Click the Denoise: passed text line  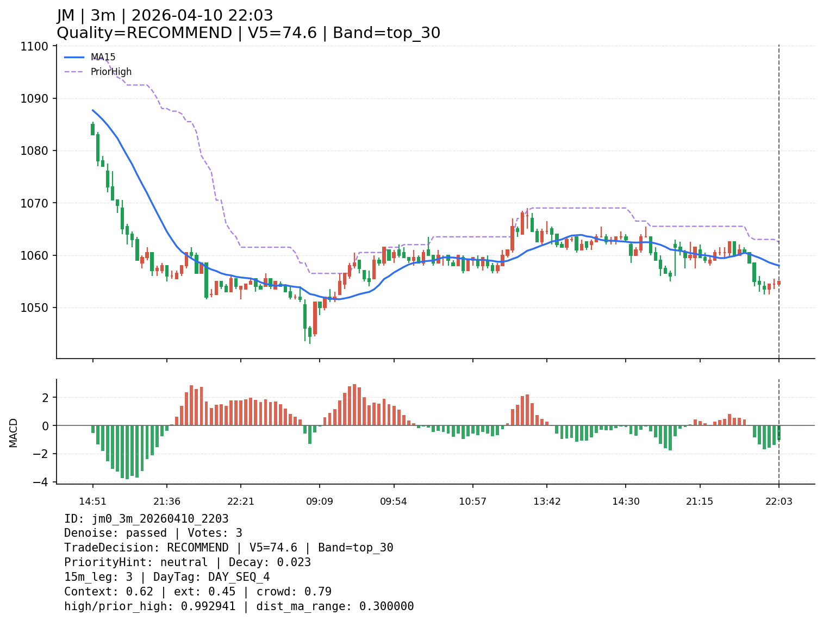point(153,533)
